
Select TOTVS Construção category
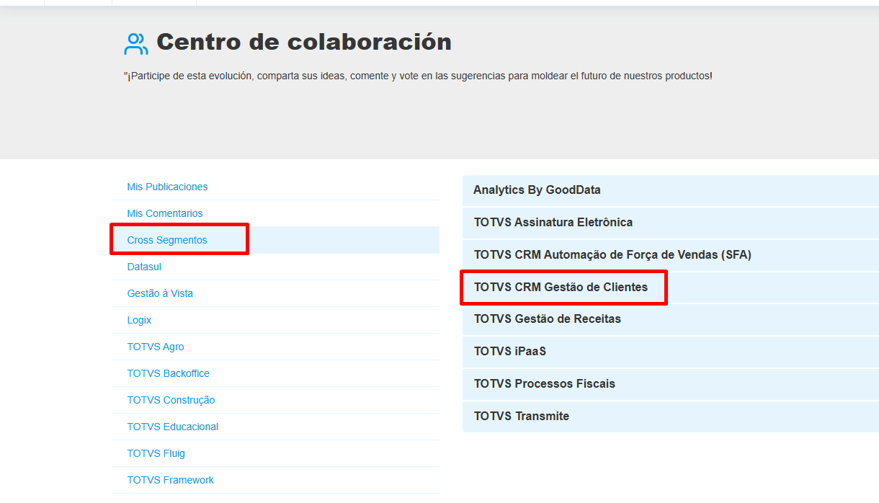coord(171,400)
